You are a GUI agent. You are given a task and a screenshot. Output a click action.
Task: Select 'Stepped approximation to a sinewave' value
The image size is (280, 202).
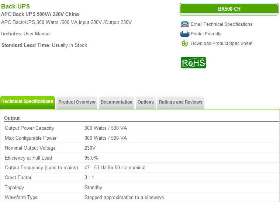tap(124, 197)
